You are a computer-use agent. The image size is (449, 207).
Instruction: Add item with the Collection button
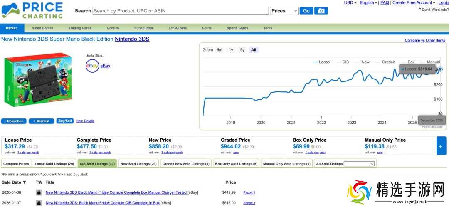(14, 121)
